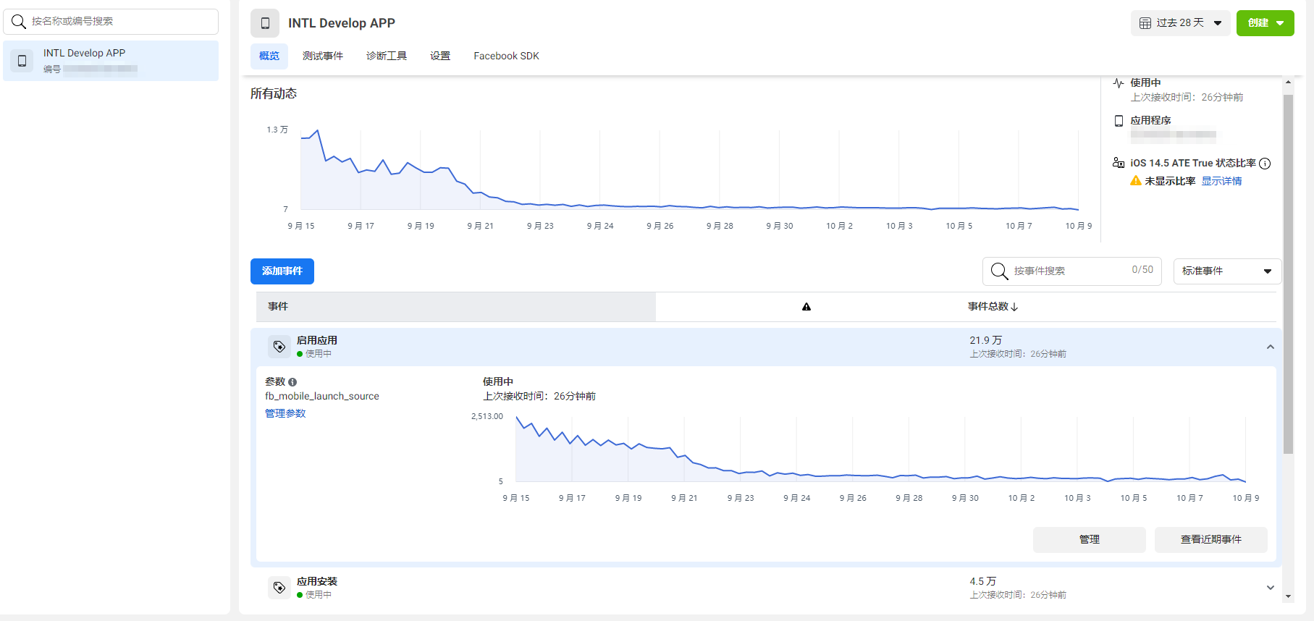Click the 添加事件 button

282,271
